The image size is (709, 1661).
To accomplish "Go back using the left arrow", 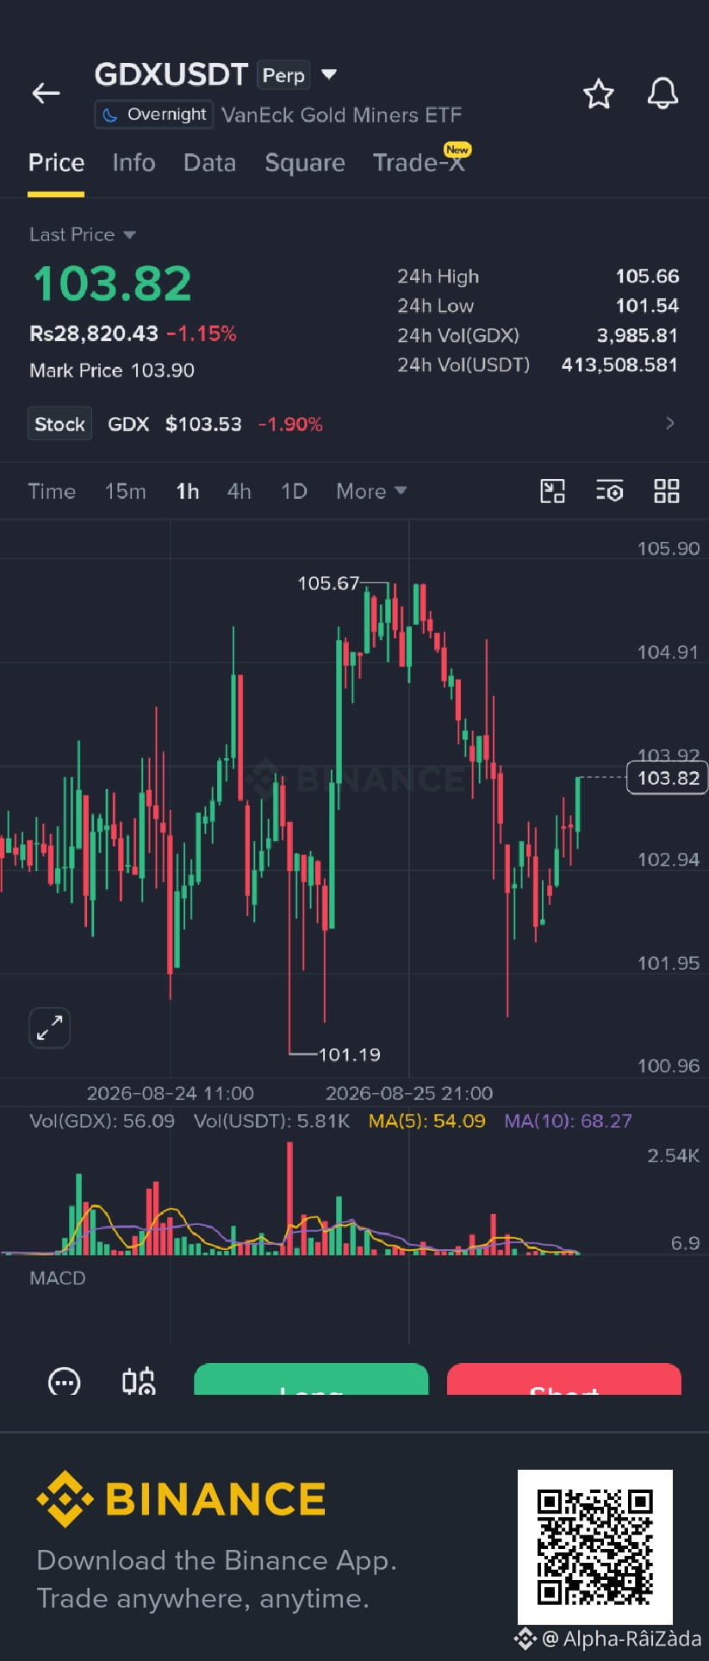I will [x=46, y=93].
